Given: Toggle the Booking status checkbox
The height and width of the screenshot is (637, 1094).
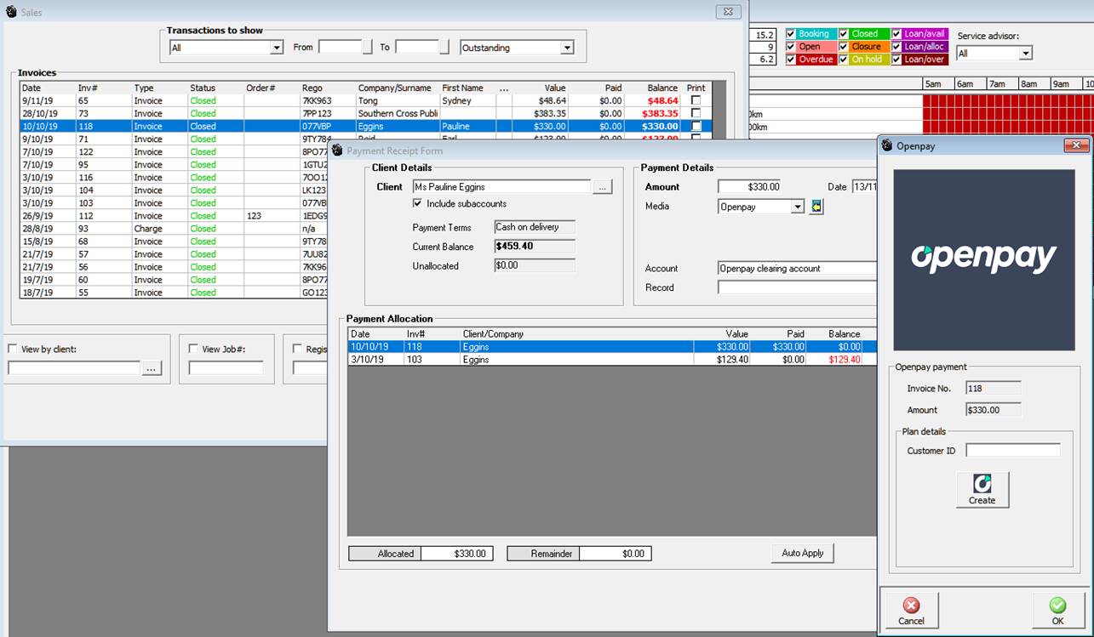Looking at the screenshot, I should 791,34.
